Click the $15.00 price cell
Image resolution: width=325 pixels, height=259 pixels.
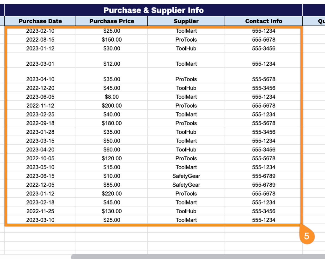[112, 167]
